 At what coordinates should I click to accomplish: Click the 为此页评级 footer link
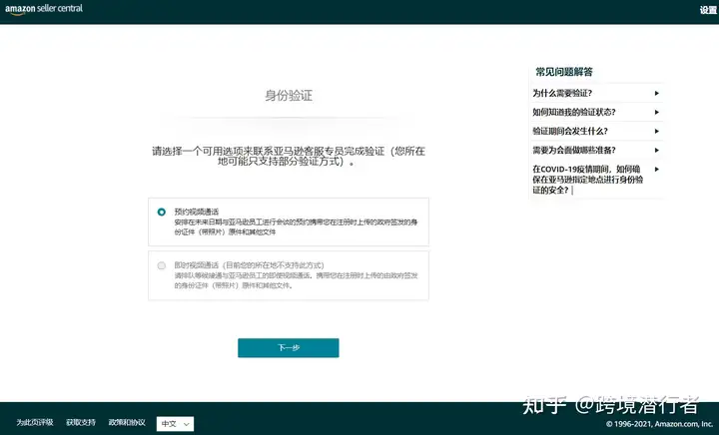[35, 423]
